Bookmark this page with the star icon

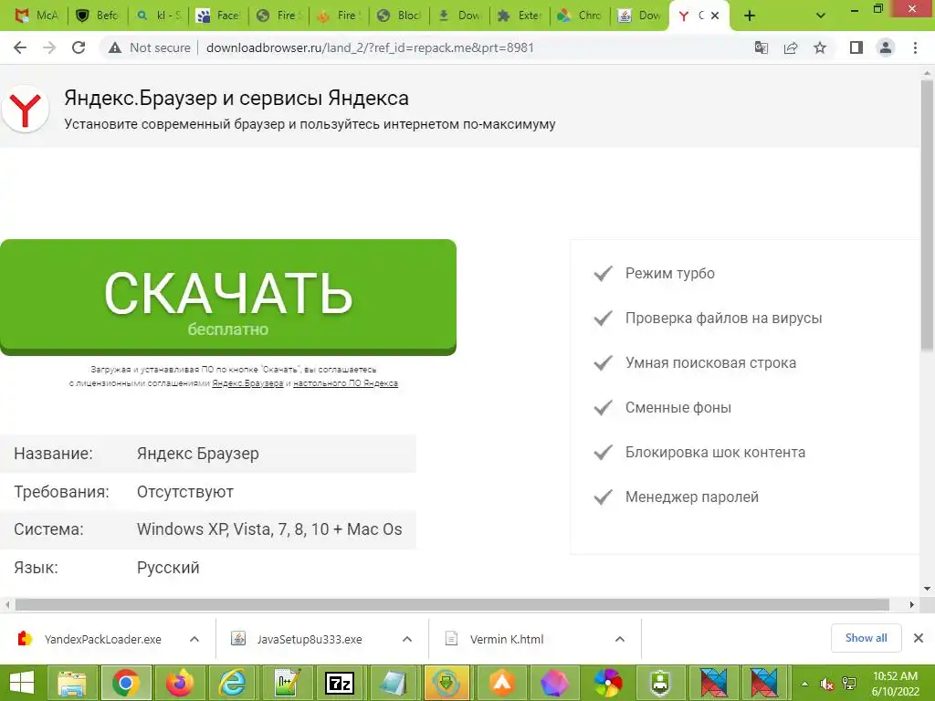[x=820, y=47]
